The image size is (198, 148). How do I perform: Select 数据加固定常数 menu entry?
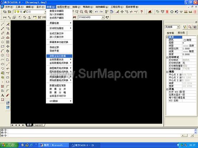pos(59,86)
